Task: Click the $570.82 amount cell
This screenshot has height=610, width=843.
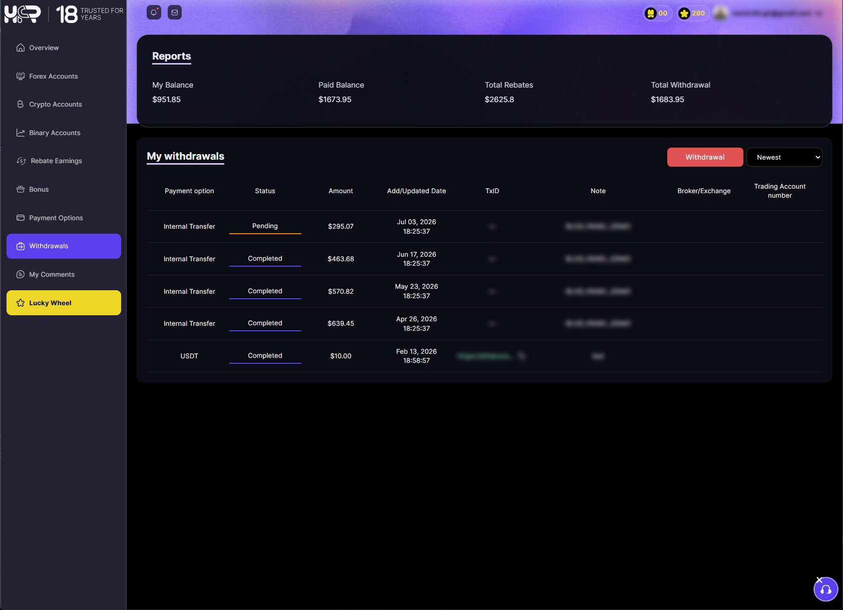Action: 341,291
